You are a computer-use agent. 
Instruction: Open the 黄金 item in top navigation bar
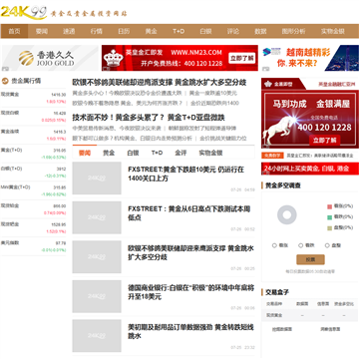(x=151, y=31)
